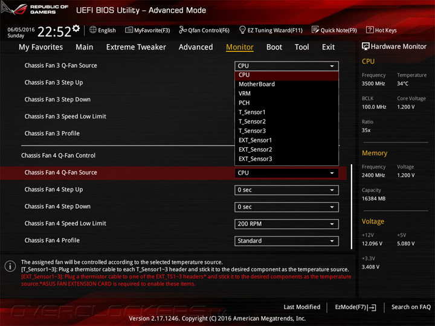Viewport: 435px width, 326px height.
Task: Open Chassis Fan 4 Step Down dropdown
Action: click(x=286, y=207)
